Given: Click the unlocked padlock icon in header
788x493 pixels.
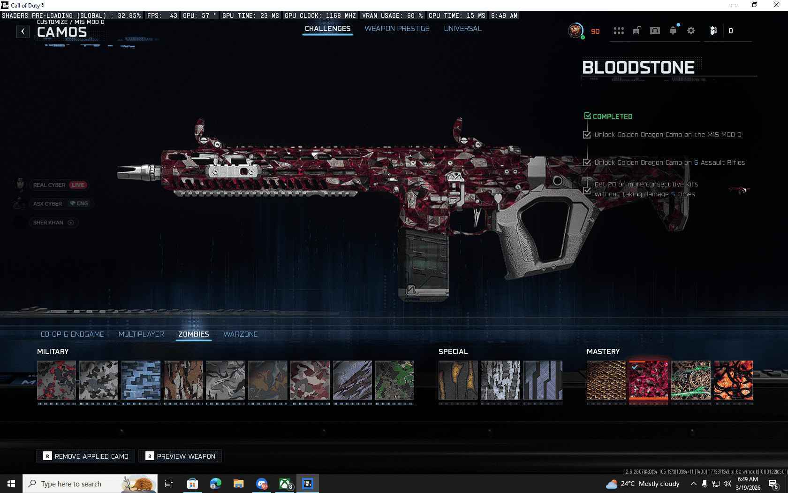Looking at the screenshot, I should pos(636,31).
